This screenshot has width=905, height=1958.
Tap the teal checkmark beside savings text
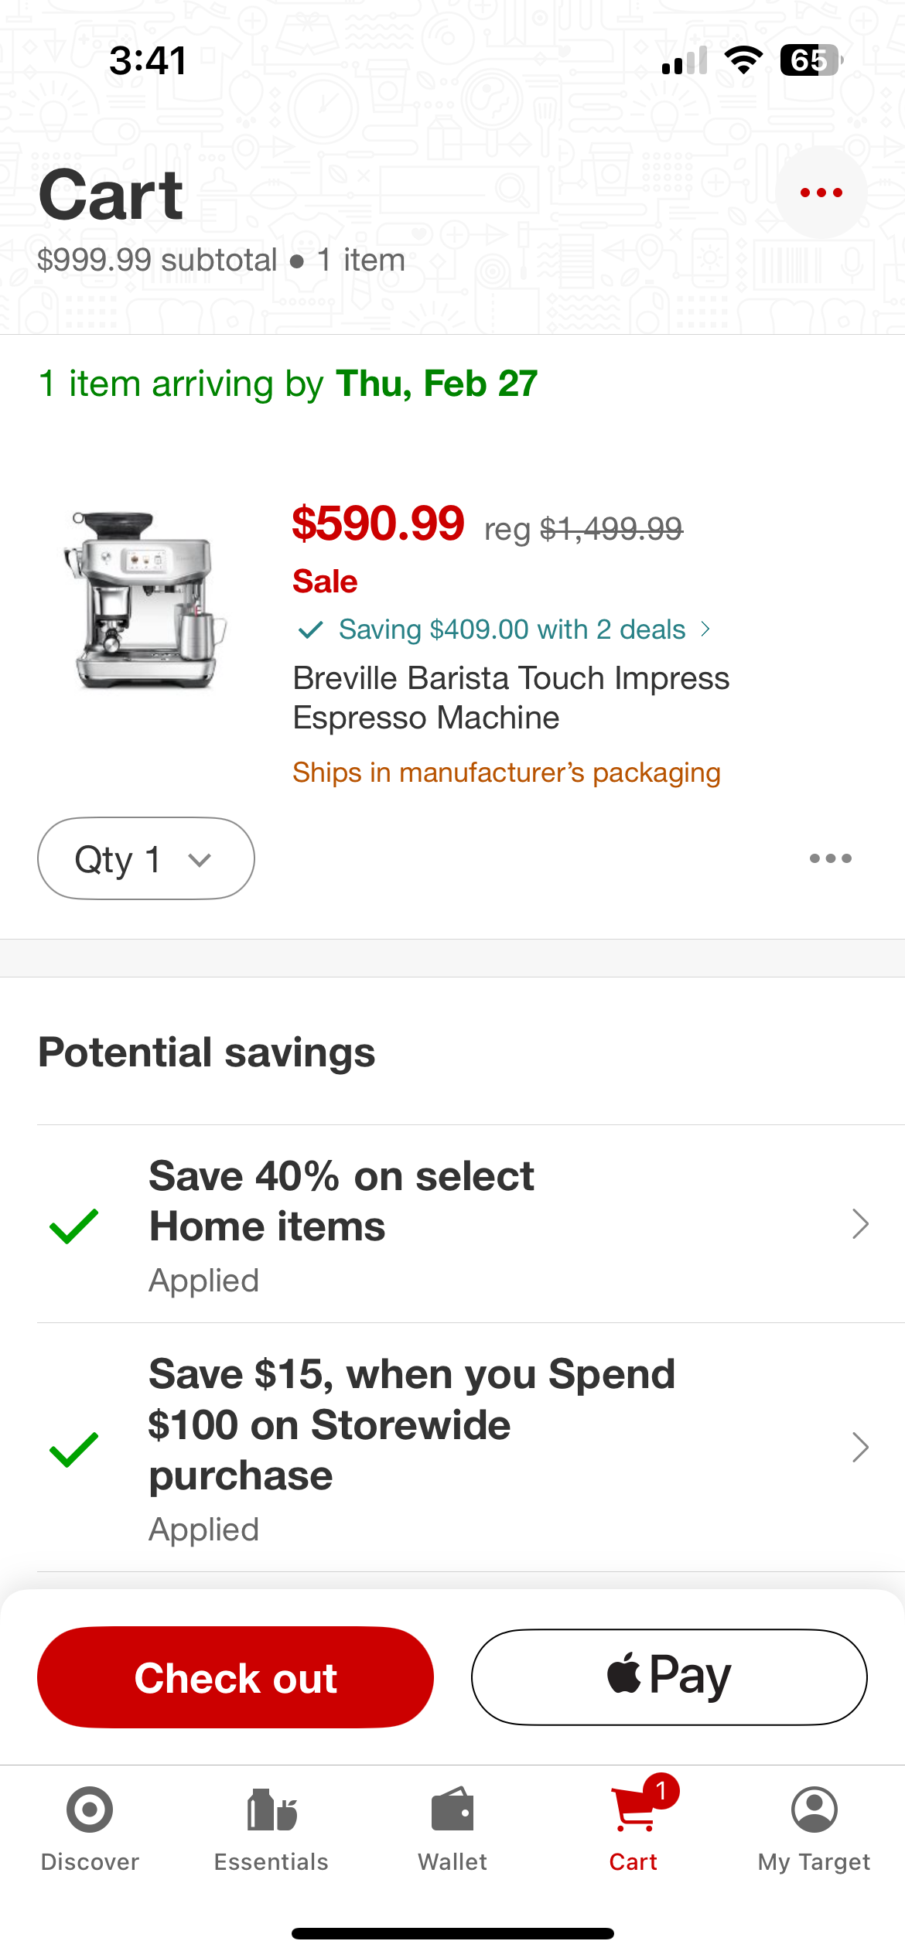tap(310, 630)
